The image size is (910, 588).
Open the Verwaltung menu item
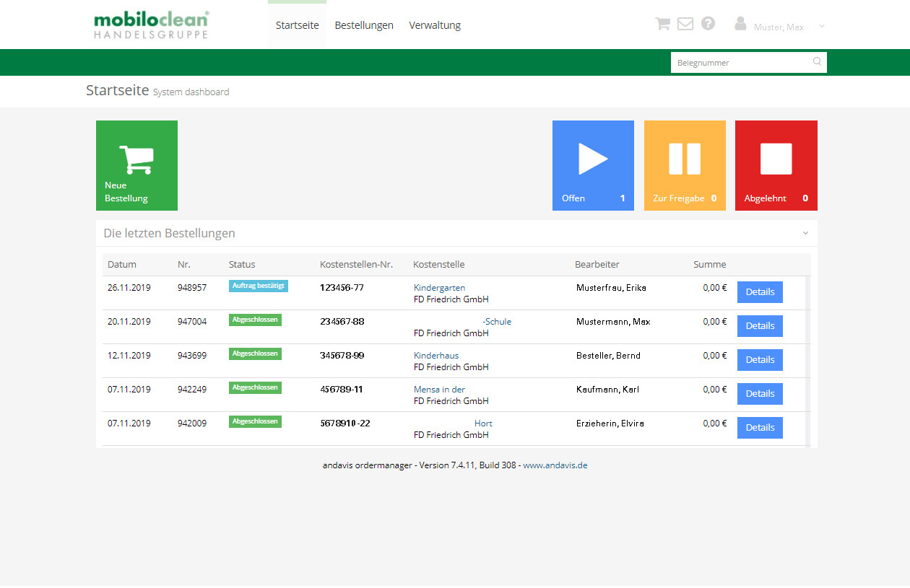click(434, 25)
